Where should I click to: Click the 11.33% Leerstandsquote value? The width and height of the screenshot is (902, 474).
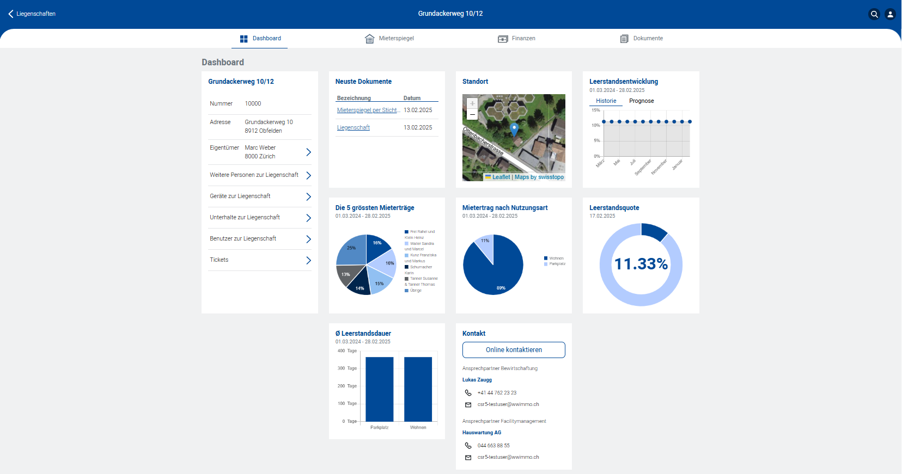pos(641,264)
